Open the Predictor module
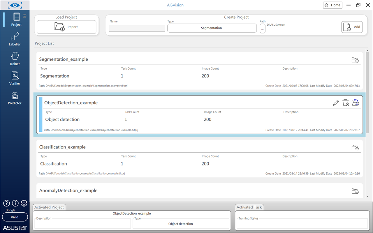The image size is (373, 233). pyautogui.click(x=15, y=98)
